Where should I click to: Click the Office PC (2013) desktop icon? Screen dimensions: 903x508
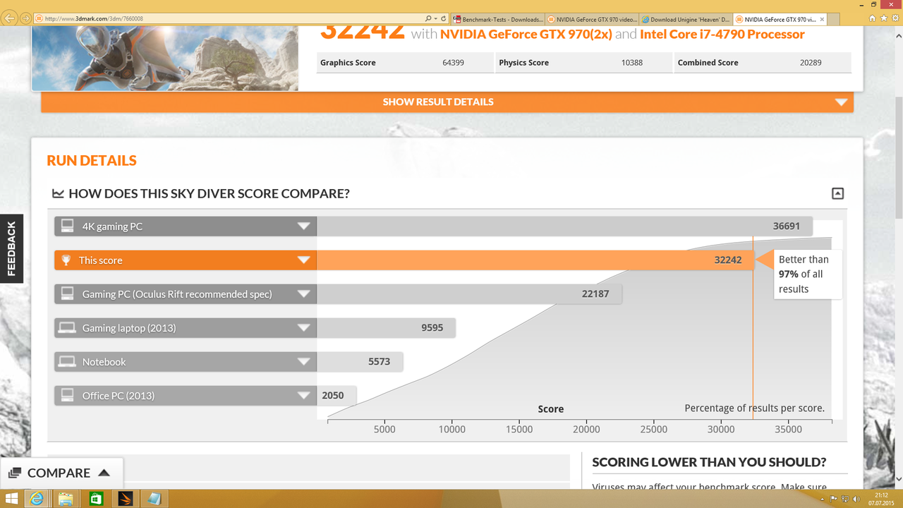click(x=67, y=396)
